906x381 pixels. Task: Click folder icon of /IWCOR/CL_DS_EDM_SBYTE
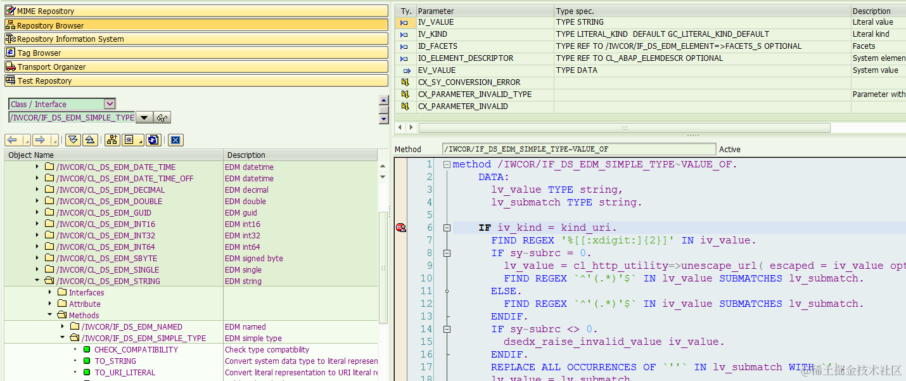point(49,259)
